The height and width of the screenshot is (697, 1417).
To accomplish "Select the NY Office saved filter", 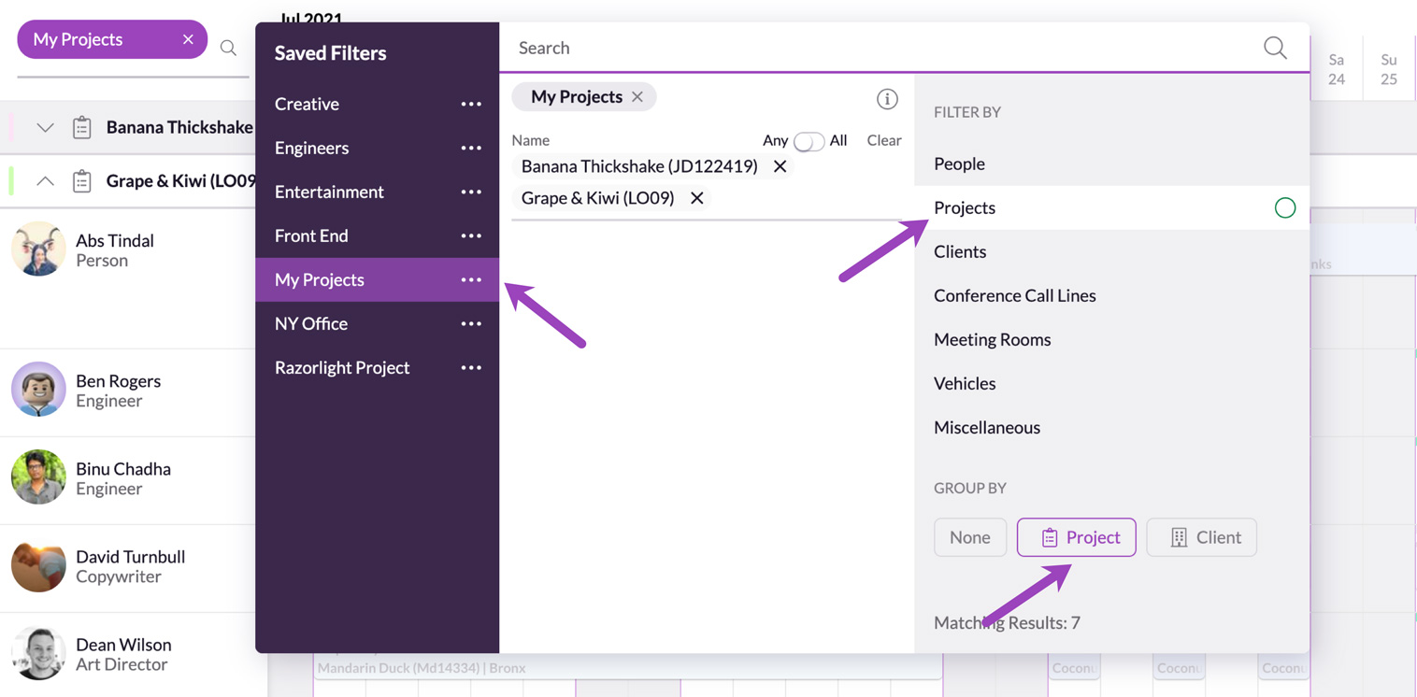I will [311, 323].
